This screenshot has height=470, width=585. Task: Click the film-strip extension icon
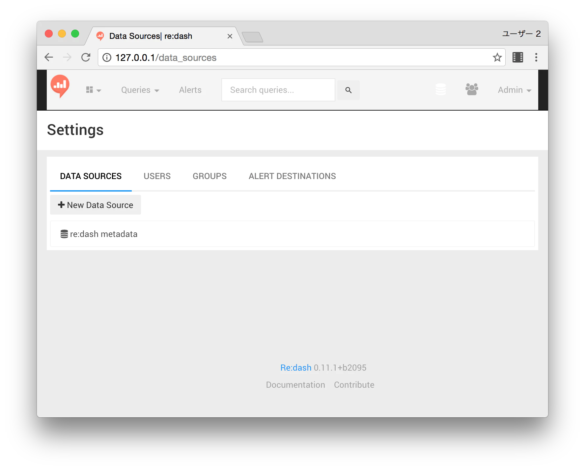[518, 57]
